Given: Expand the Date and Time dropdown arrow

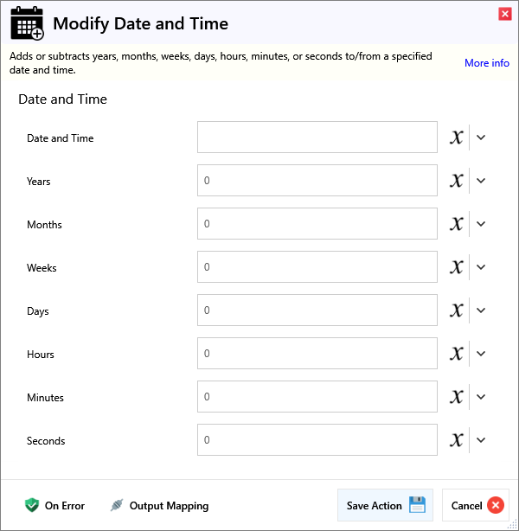Looking at the screenshot, I should (482, 138).
